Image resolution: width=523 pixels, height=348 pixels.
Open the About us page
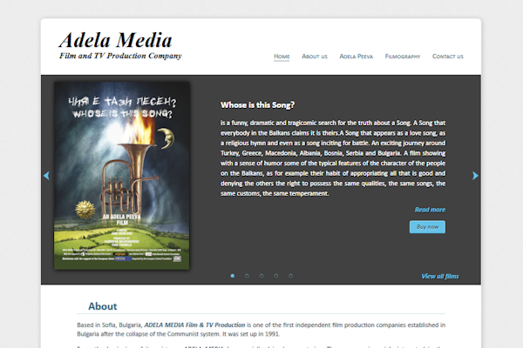315,57
